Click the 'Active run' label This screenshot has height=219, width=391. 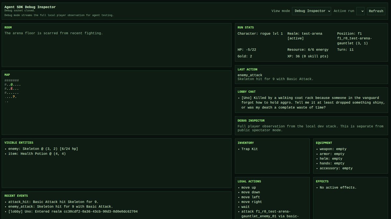coord(344,11)
